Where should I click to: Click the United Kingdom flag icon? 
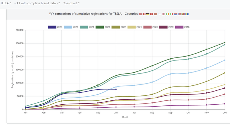point(164,14)
